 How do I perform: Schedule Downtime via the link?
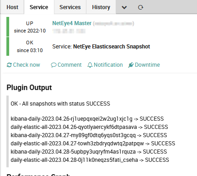pyautogui.click(x=144, y=65)
